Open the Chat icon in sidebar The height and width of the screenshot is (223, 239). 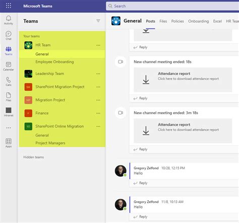pos(9,35)
